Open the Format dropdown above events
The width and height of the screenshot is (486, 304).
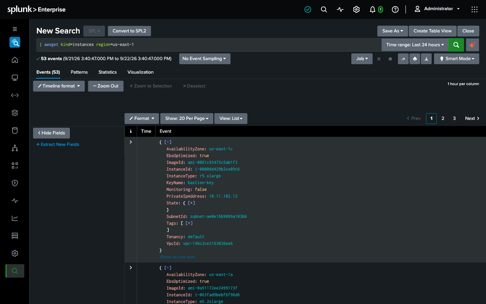click(142, 119)
